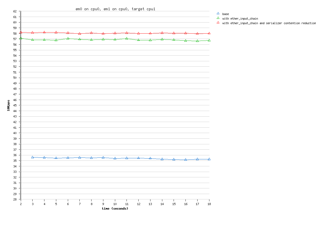Click the green triangle legend marker for ether_input_chain
This screenshot has height=226, width=316.
pyautogui.click(x=218, y=18)
